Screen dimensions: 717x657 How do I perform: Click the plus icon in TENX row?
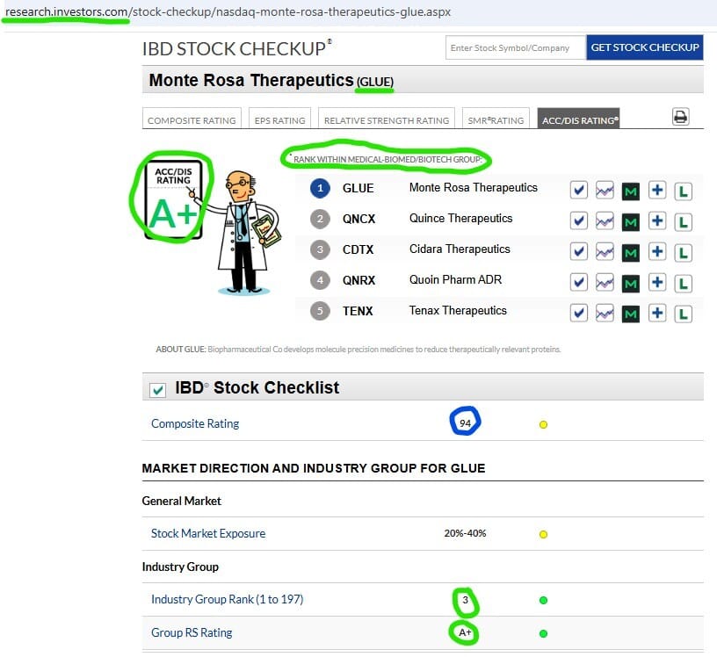pos(657,314)
